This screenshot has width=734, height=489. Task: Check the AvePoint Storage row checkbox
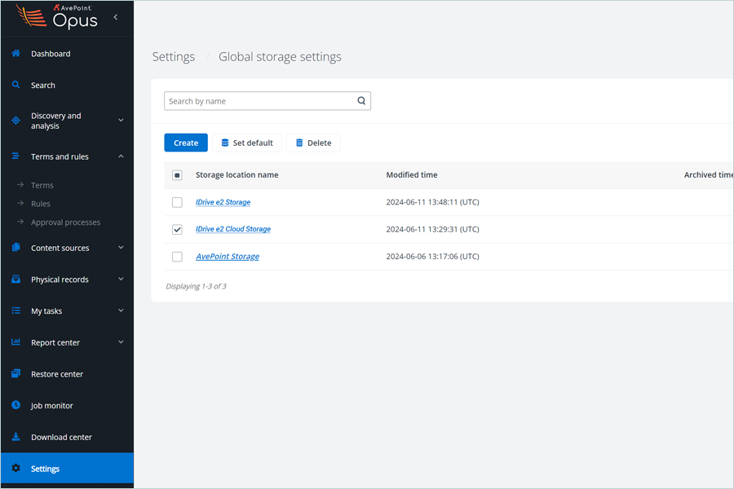point(177,257)
